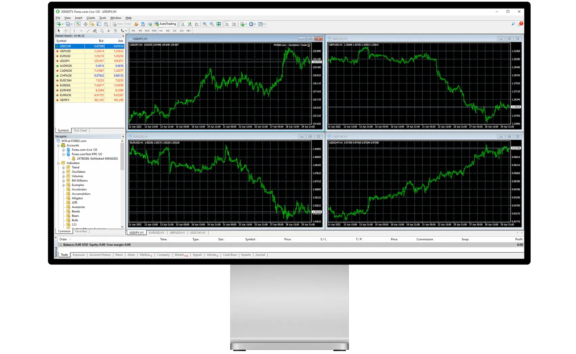
Task: Click the red notification alert icon
Action: (x=521, y=24)
